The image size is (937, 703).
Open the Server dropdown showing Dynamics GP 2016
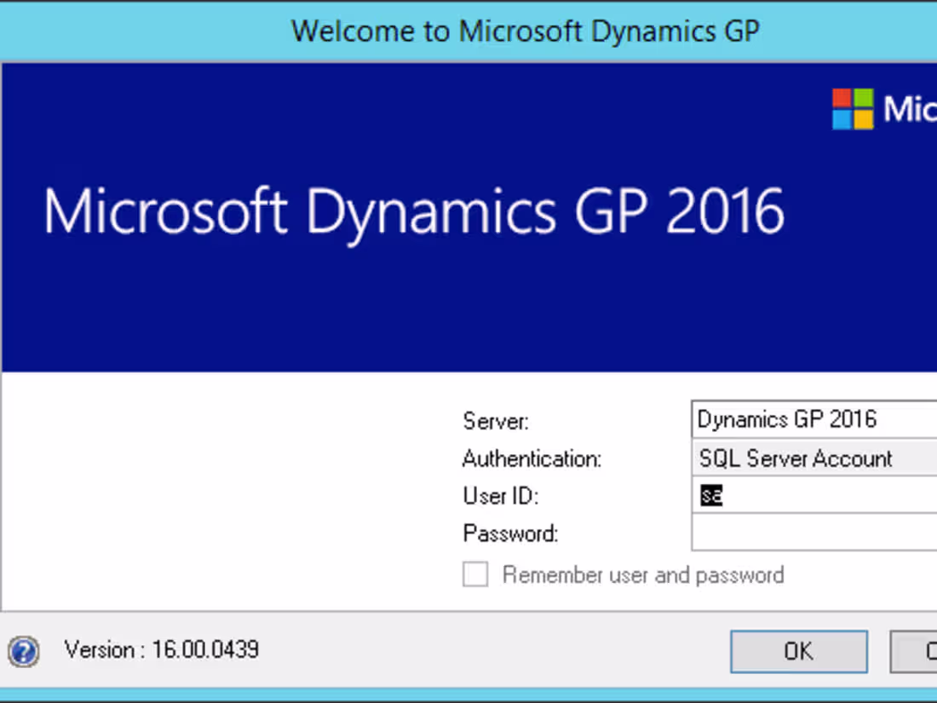[x=813, y=419]
